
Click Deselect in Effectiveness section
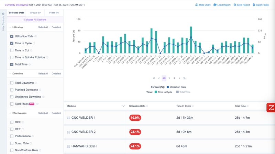(x=56, y=113)
